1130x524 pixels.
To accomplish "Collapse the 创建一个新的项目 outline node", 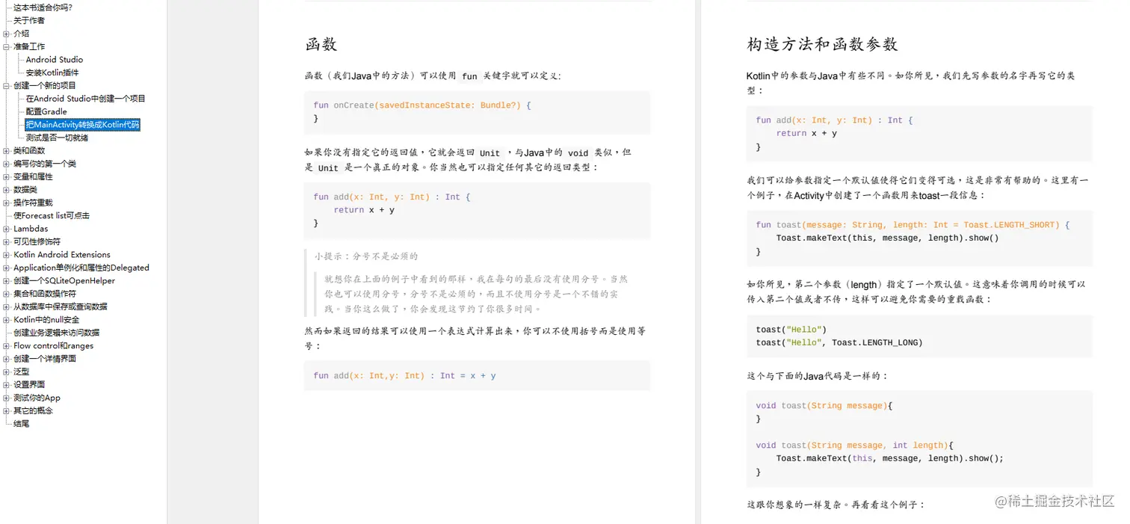I will tap(7, 85).
